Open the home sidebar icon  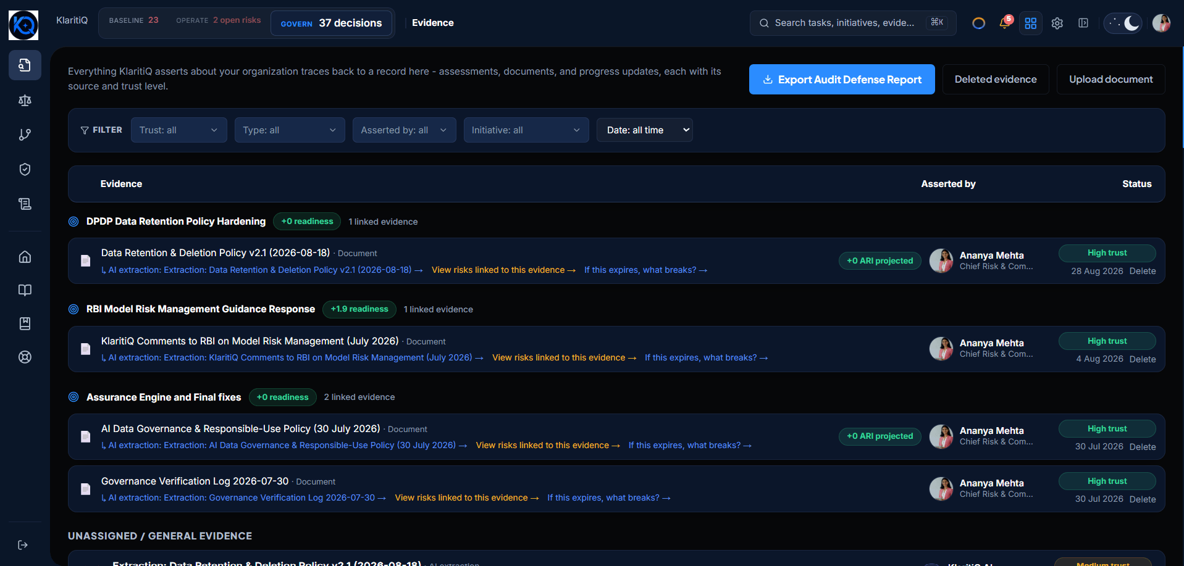(25, 257)
